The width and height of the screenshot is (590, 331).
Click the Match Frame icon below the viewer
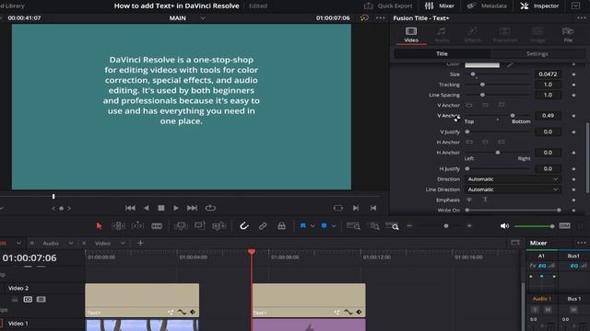coord(338,208)
